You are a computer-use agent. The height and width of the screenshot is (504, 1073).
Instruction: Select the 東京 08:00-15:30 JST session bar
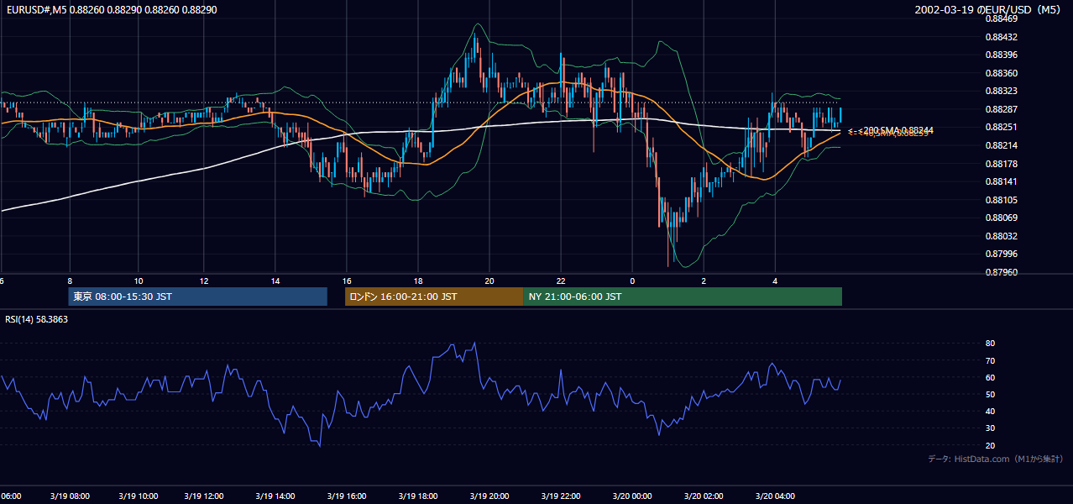click(197, 297)
